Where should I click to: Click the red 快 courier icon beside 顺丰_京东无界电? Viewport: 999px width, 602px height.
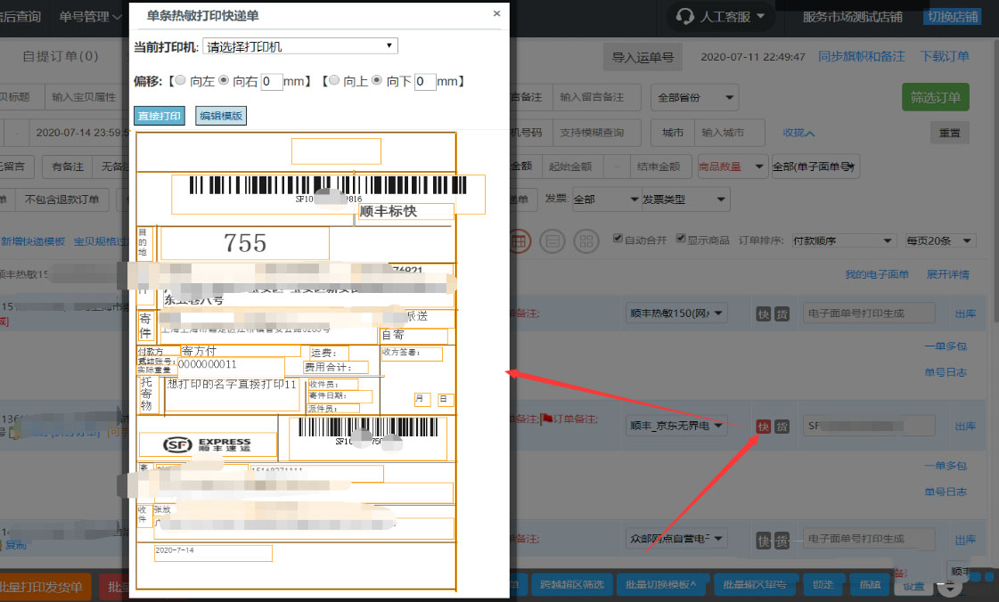tap(764, 427)
